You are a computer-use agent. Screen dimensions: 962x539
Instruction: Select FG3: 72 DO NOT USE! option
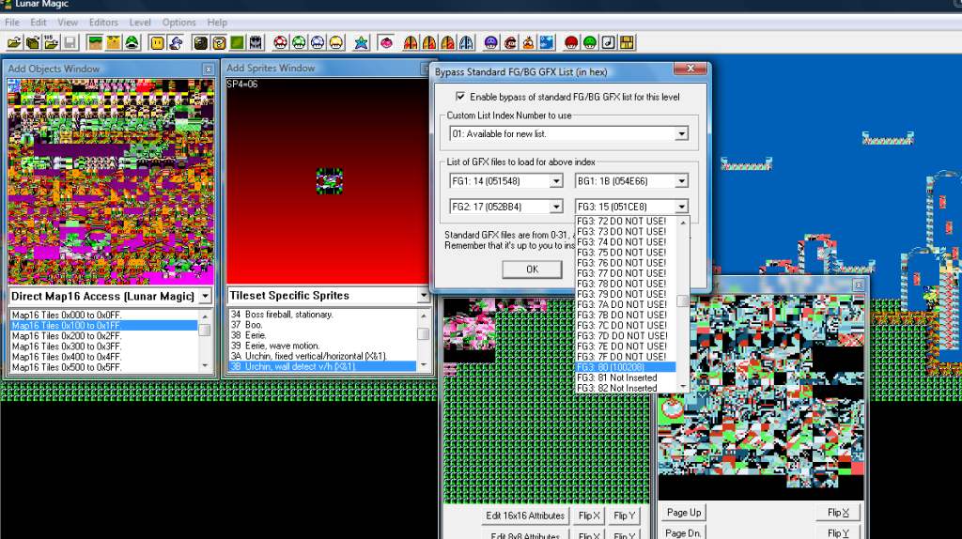click(x=625, y=221)
